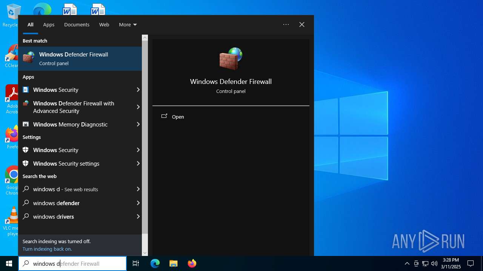Expand 'windows d' web results arrow
This screenshot has width=483, height=271.
point(138,189)
